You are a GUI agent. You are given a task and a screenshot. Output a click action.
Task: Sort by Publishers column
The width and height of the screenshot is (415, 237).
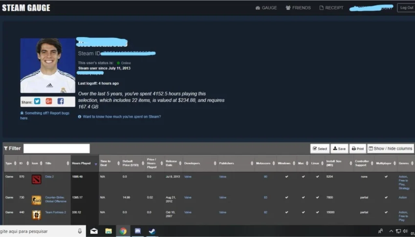coord(236,163)
